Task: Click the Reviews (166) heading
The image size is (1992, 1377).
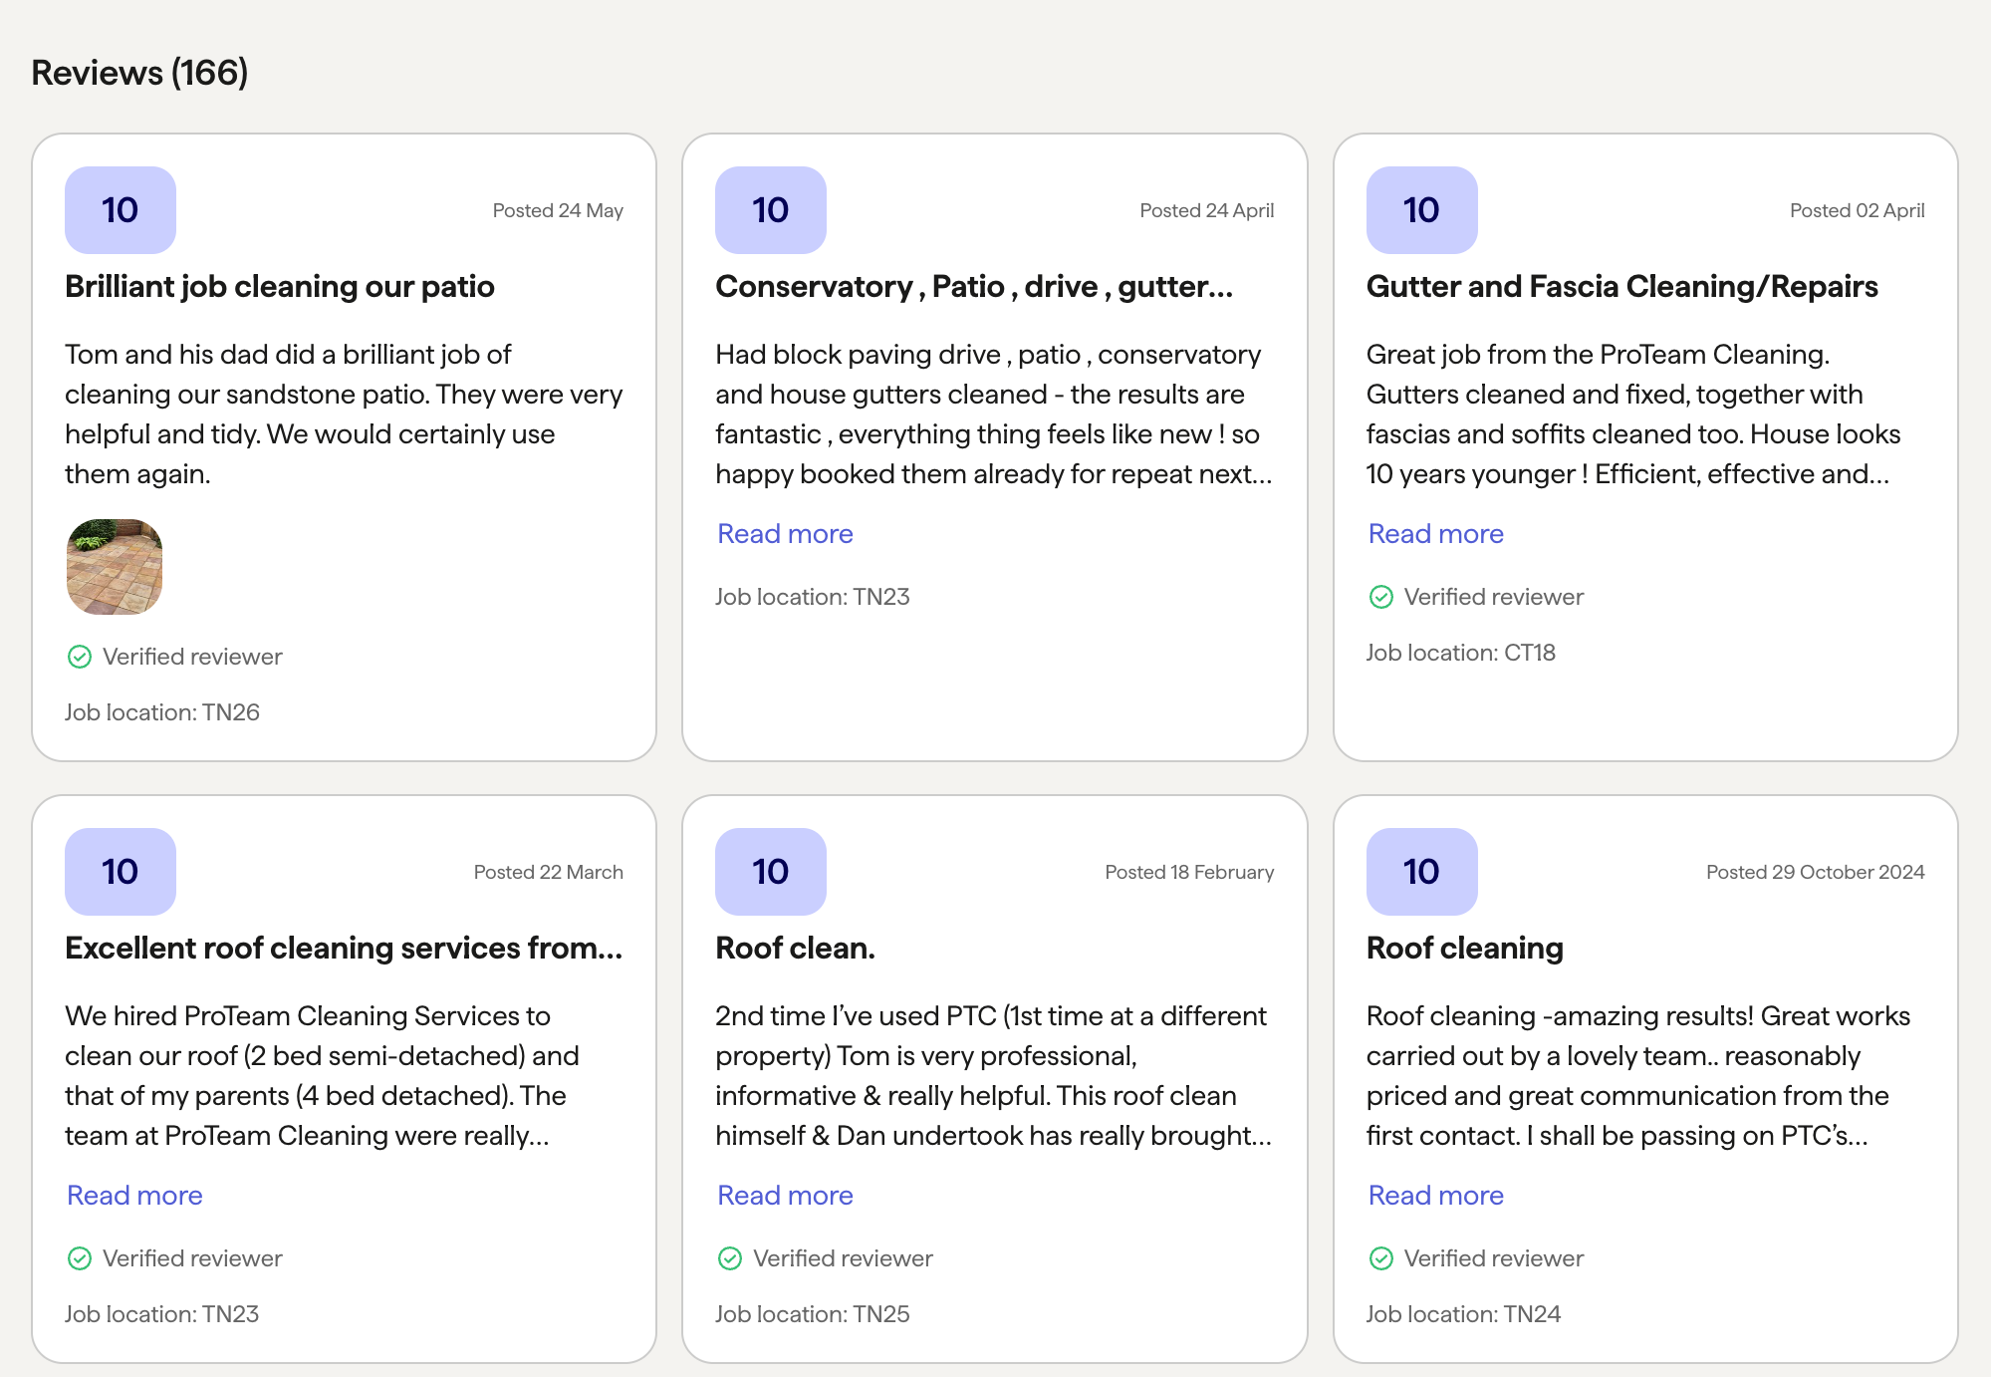Action: point(139,73)
